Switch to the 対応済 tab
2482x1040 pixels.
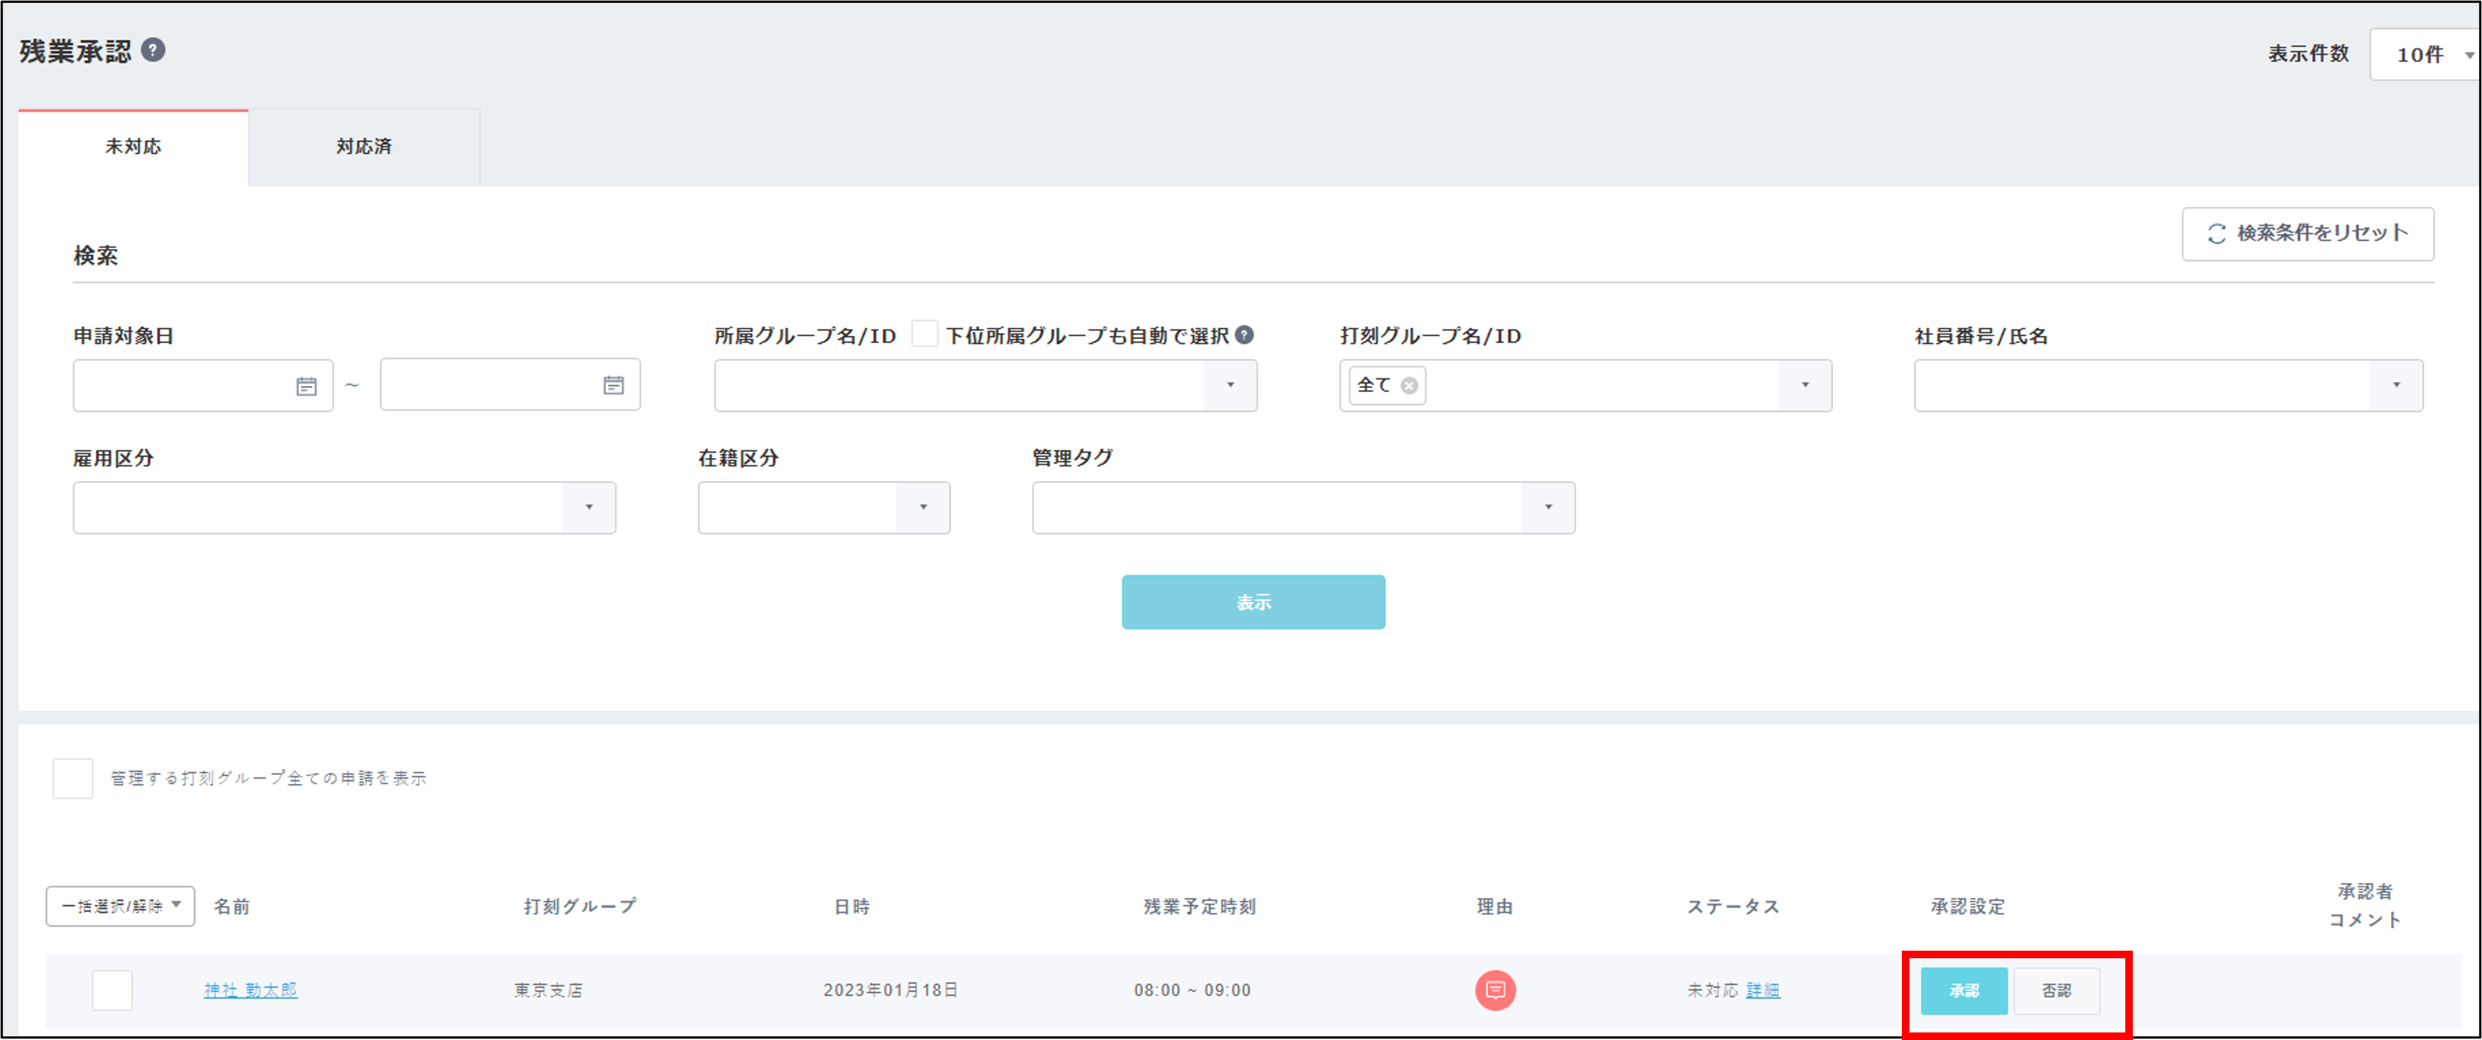click(364, 148)
